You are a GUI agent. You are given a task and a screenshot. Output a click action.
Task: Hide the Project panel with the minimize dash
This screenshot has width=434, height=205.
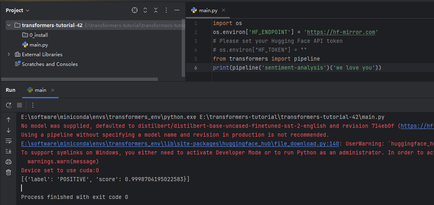tap(176, 11)
